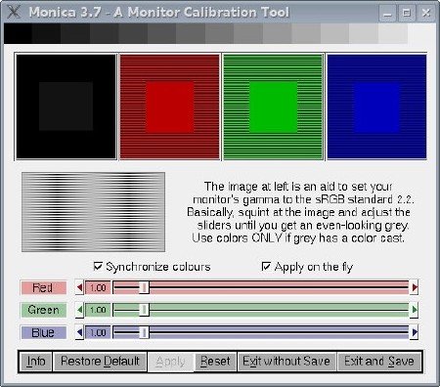Click the Restore Default button
This screenshot has width=440, height=387.
[x=100, y=362]
